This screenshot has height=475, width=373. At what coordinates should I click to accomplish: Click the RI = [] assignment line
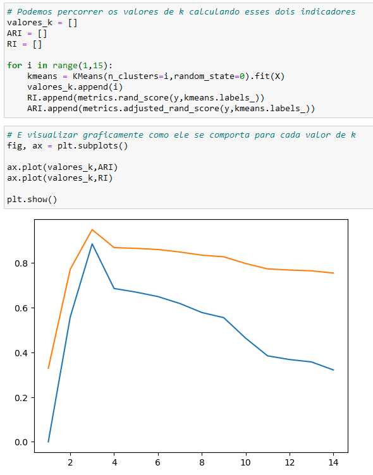[x=24, y=44]
